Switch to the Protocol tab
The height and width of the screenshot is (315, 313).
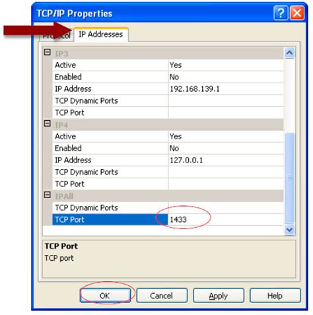(56, 36)
